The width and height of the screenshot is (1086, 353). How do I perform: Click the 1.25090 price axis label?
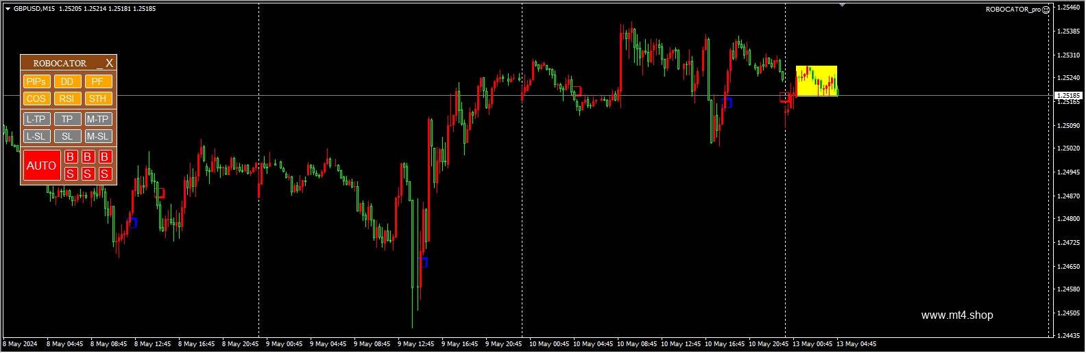(1069, 126)
